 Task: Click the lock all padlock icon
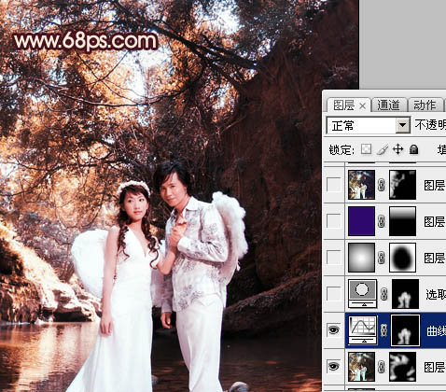[x=413, y=149]
